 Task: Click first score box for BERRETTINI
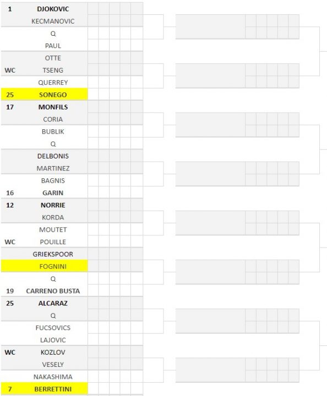tap(93, 389)
